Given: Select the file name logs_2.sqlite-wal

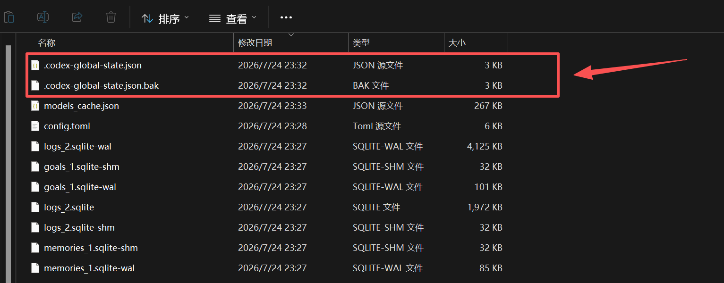Looking at the screenshot, I should (x=77, y=146).
